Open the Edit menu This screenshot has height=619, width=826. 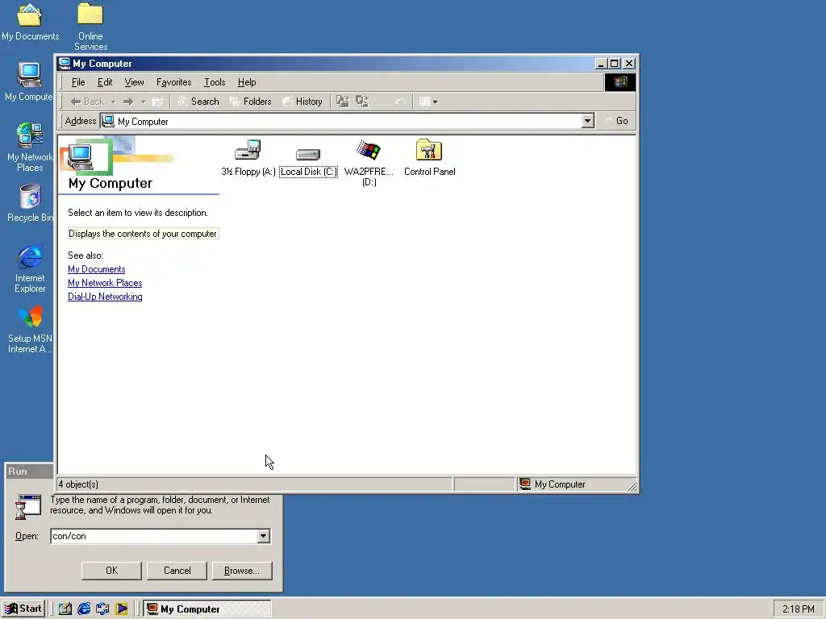(105, 82)
